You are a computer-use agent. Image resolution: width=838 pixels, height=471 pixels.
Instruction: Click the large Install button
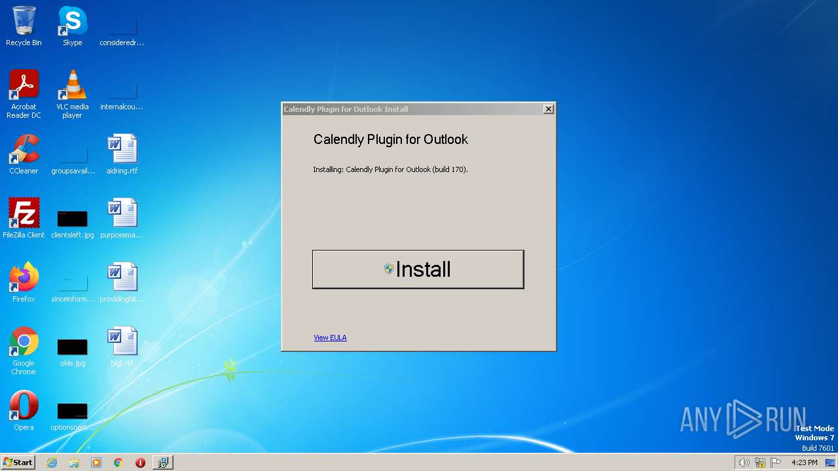coord(418,269)
